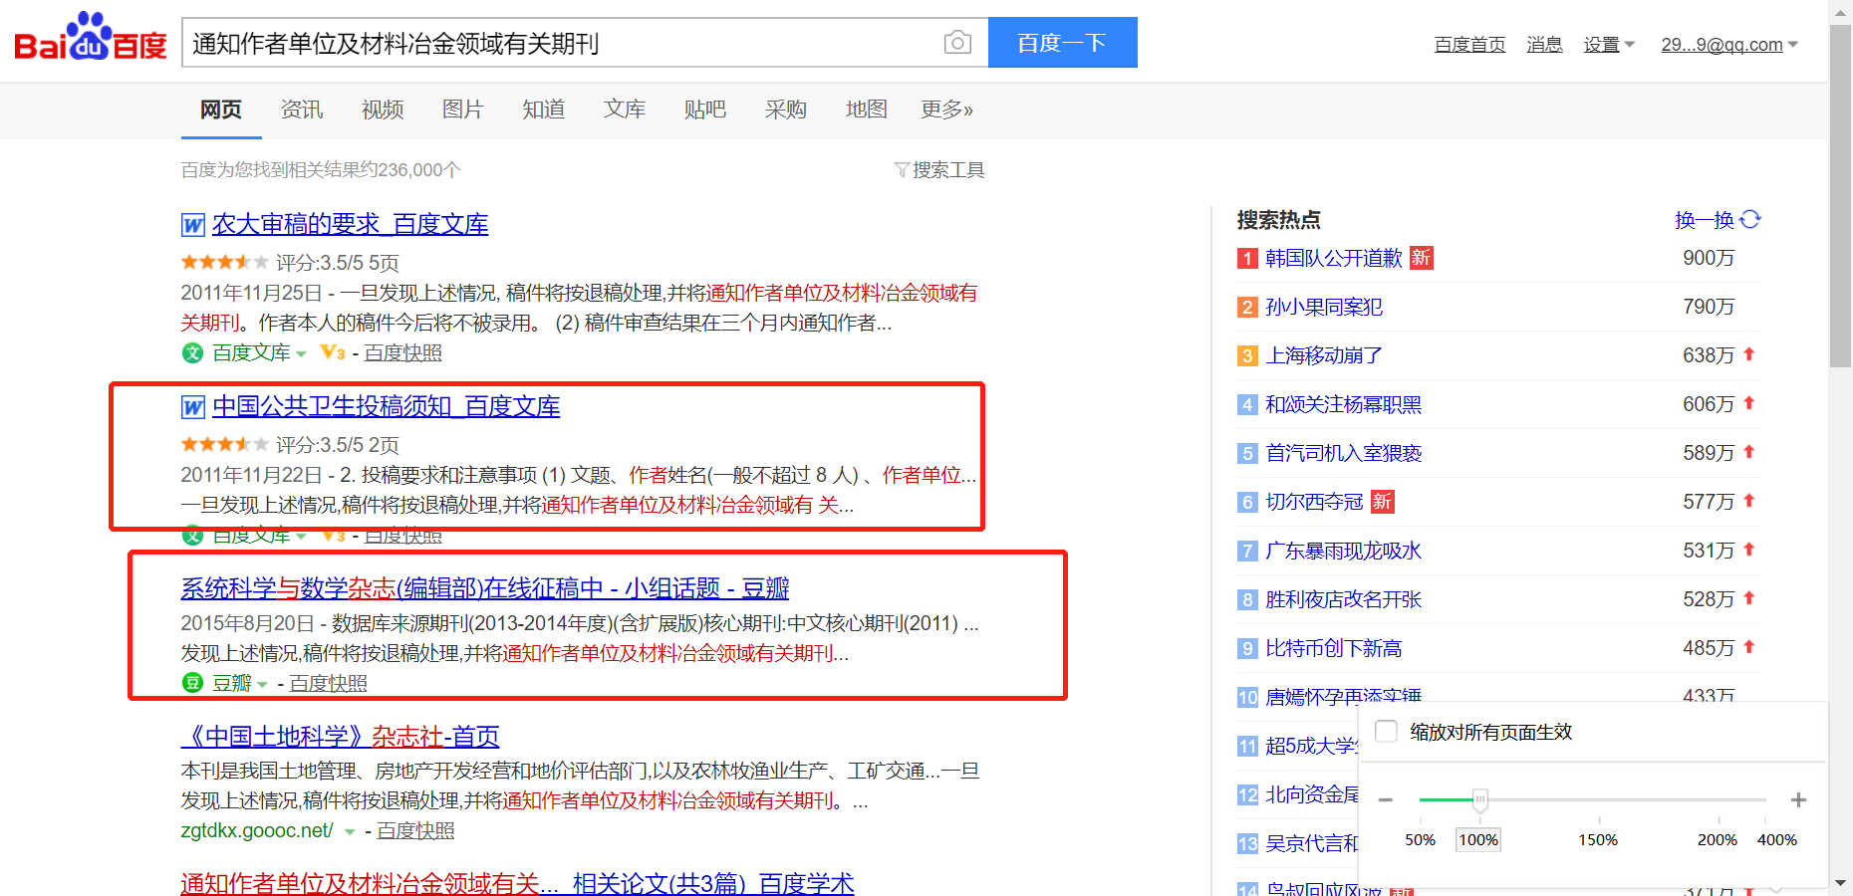Click the page vertical scrollbar thumb
The width and height of the screenshot is (1853, 896).
pos(1841,197)
